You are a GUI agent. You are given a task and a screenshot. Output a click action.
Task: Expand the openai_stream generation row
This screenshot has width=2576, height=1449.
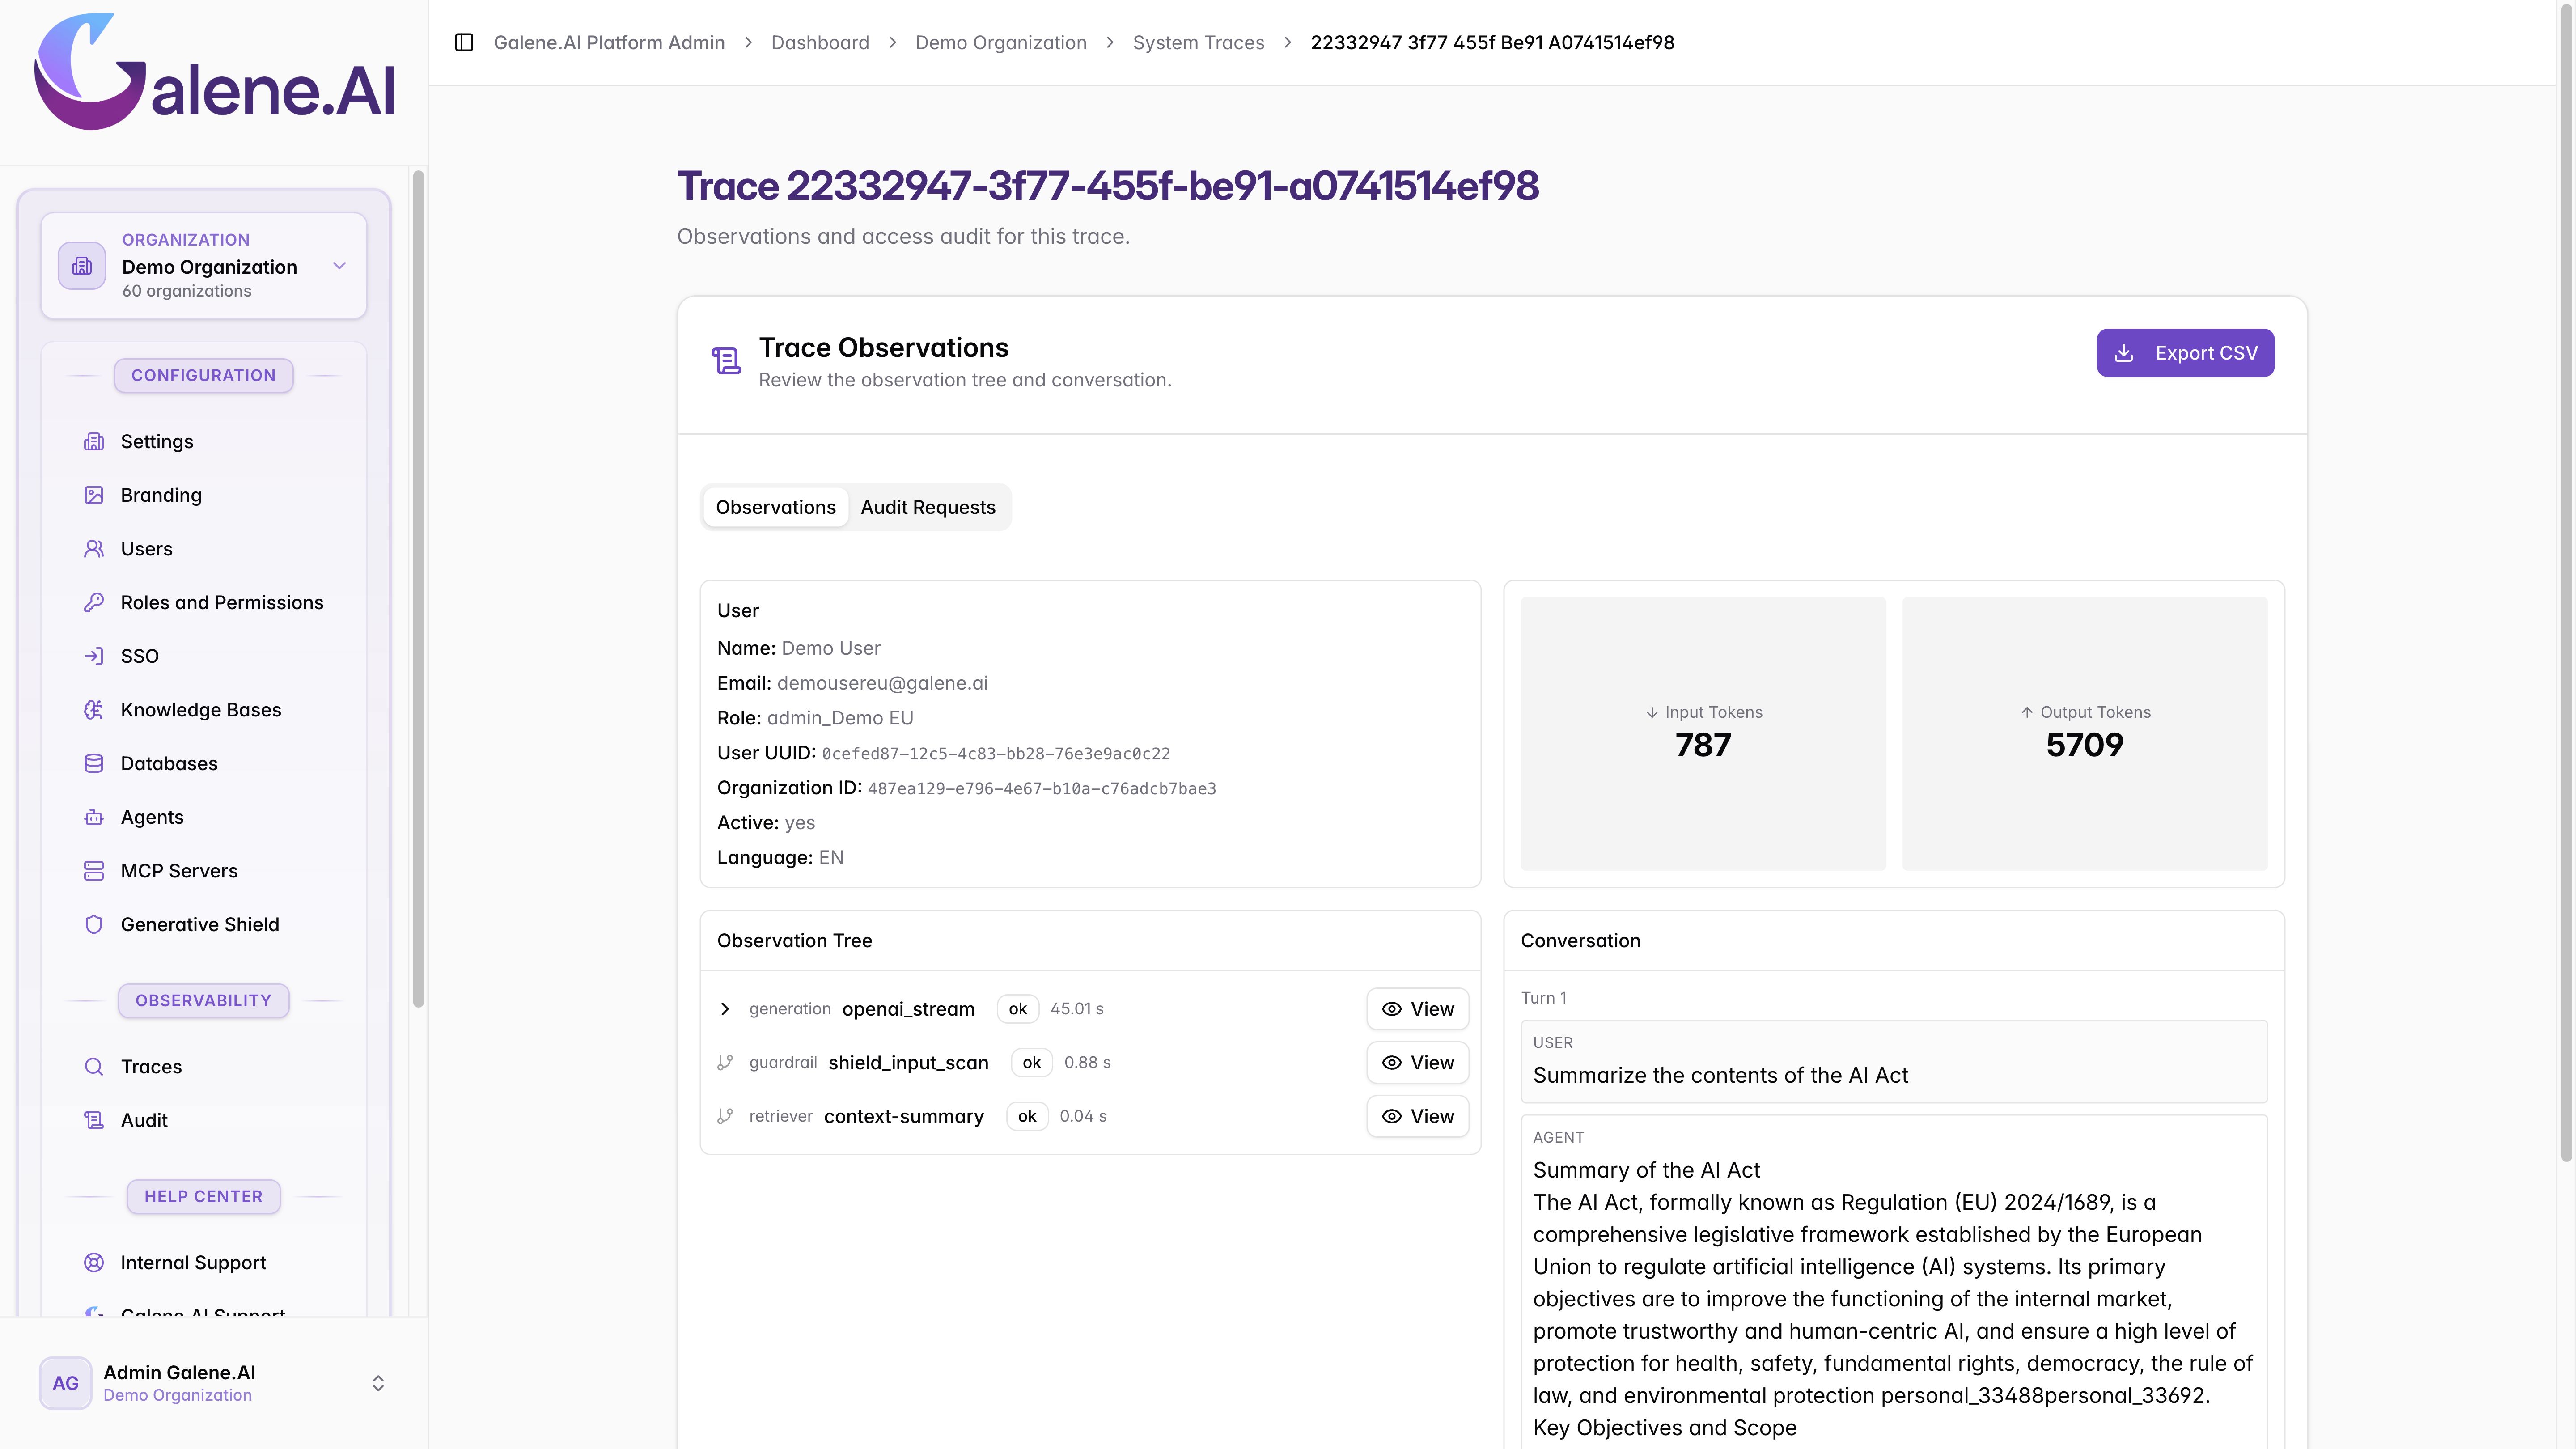click(x=725, y=1009)
